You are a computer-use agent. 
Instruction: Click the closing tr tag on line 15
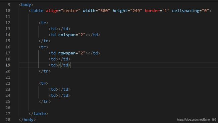(x=45, y=41)
